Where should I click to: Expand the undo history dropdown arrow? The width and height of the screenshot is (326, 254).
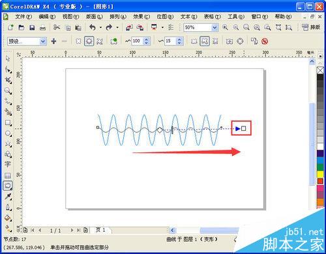point(100,27)
